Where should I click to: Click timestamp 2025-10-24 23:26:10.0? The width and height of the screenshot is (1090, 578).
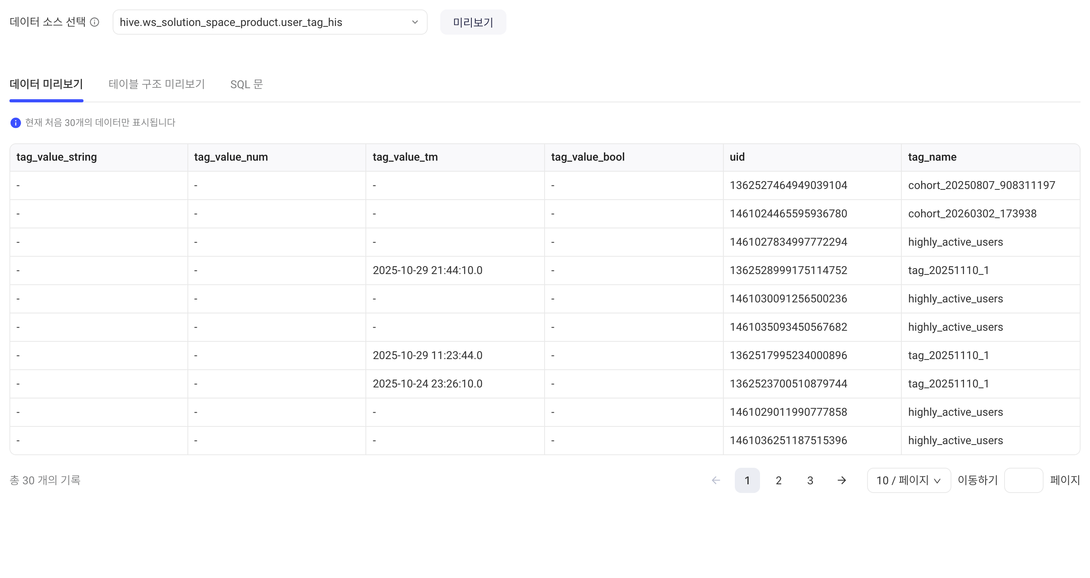tap(427, 384)
